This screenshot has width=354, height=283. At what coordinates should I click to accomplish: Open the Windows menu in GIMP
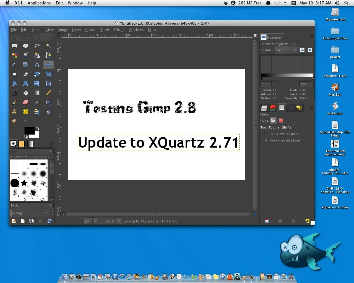[136, 30]
